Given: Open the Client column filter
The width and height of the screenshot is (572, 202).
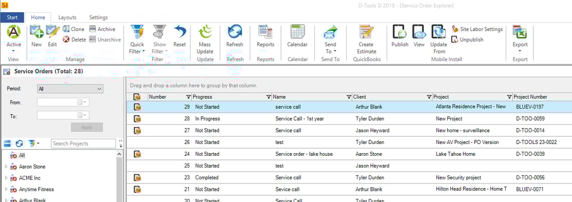Looking at the screenshot, I should pos(429,97).
